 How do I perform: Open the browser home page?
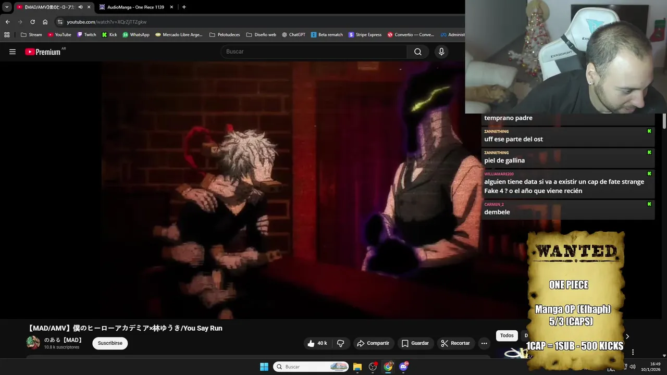45,22
